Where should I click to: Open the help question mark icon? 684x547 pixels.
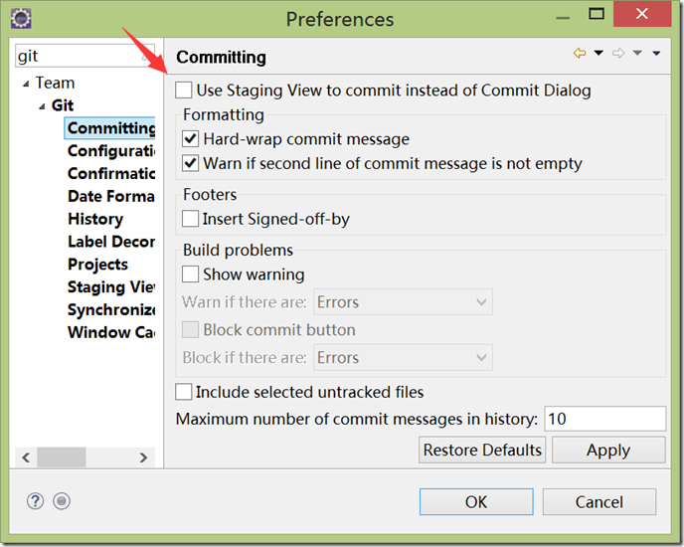coord(35,501)
